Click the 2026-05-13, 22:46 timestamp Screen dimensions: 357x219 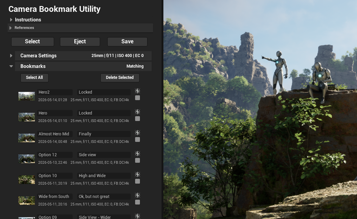pos(52,162)
